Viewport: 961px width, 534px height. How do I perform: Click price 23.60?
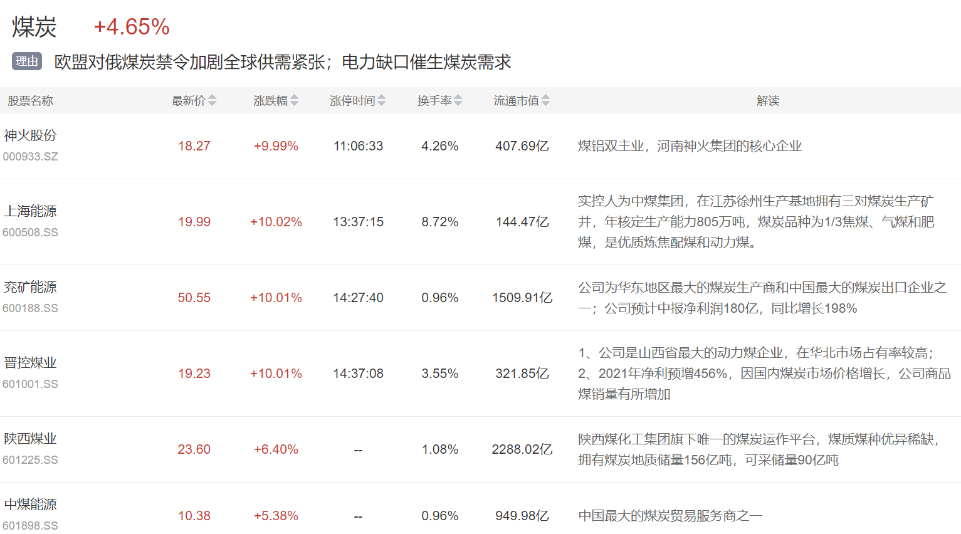194,449
